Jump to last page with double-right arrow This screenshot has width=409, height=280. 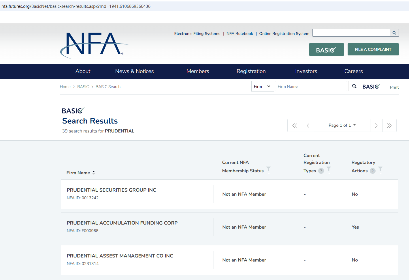pos(389,126)
